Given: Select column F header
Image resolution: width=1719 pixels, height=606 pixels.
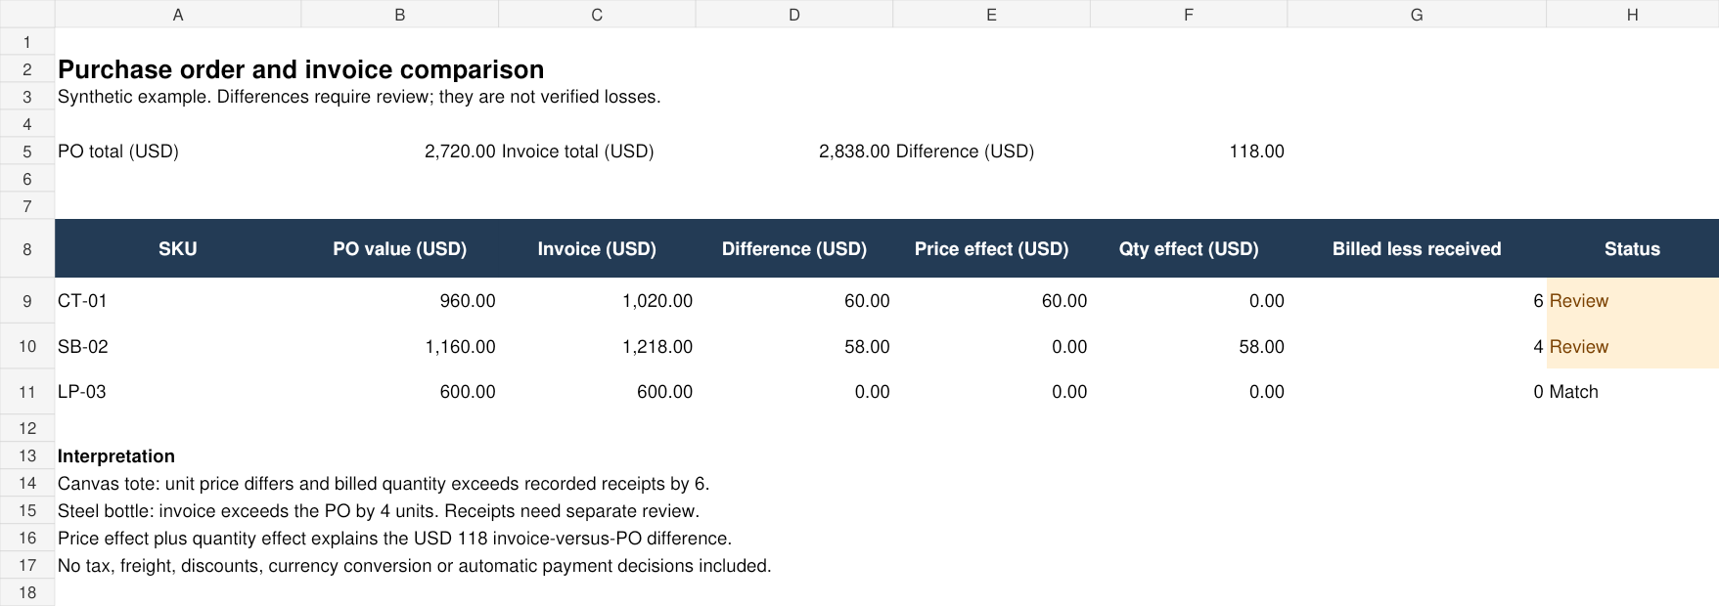Looking at the screenshot, I should 1189,14.
